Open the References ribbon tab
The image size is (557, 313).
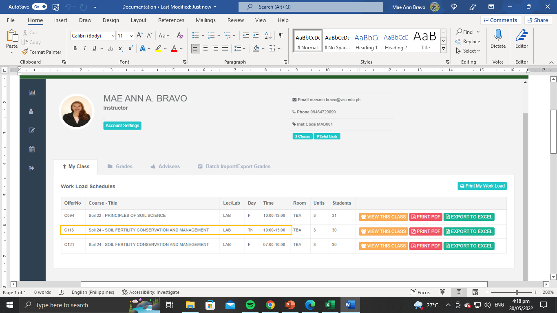pyautogui.click(x=171, y=20)
